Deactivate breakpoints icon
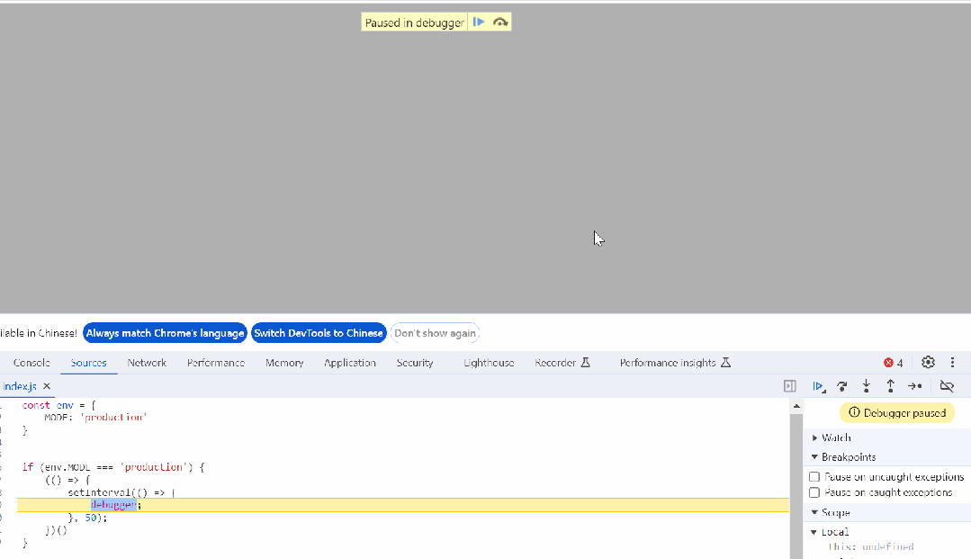Screen dimensions: 971x559 pos(946,386)
